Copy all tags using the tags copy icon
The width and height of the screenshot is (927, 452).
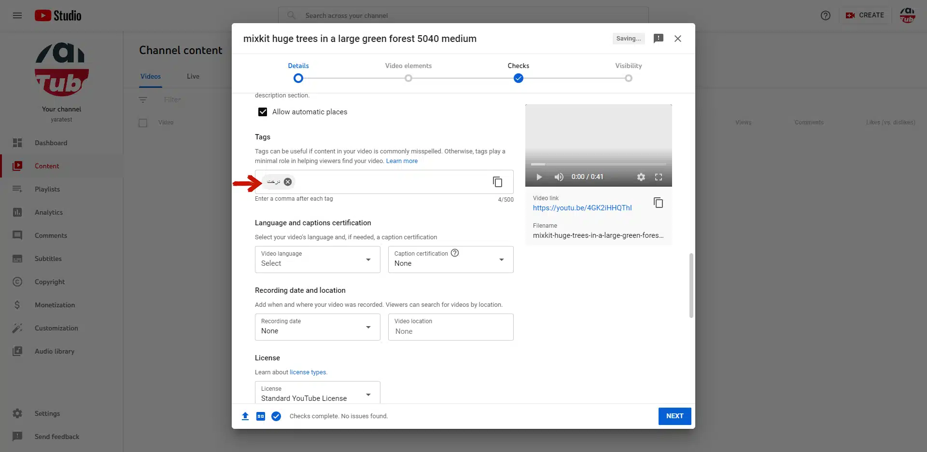(x=497, y=182)
